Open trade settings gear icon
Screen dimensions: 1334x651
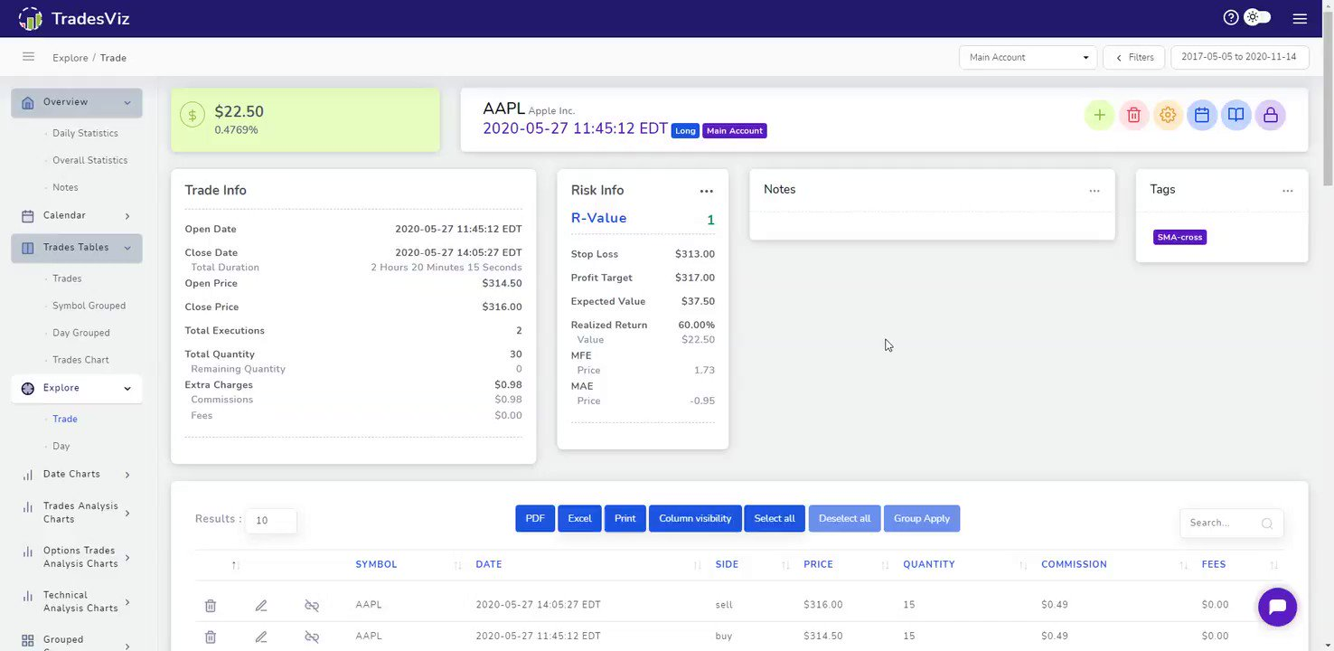(x=1168, y=115)
